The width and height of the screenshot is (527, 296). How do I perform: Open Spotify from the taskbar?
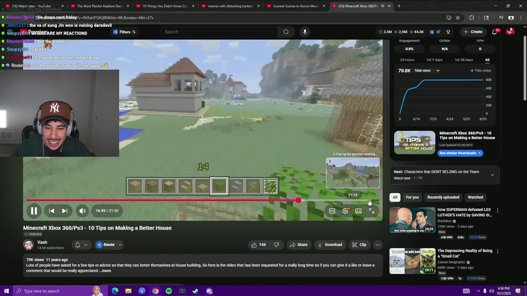(169, 291)
